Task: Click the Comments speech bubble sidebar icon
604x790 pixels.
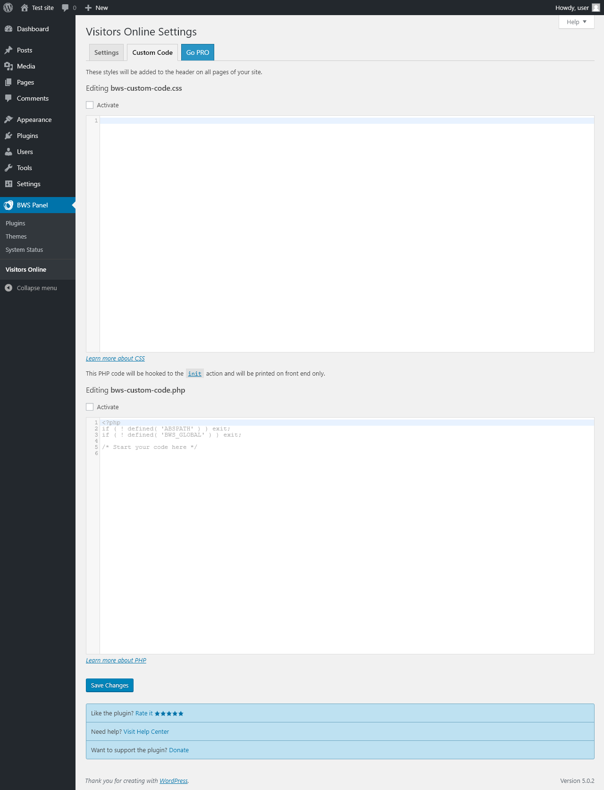Action: [8, 98]
